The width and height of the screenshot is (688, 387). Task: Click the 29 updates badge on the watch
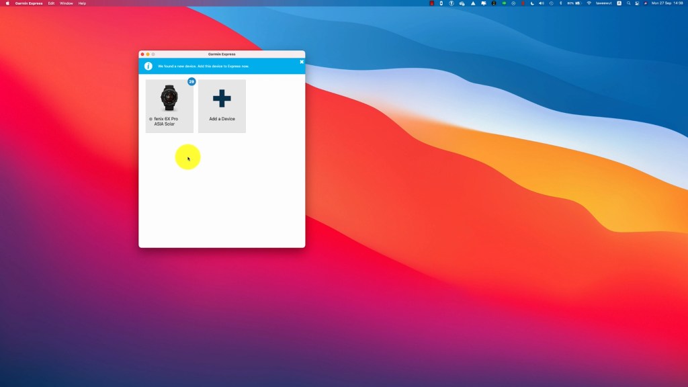(x=191, y=81)
